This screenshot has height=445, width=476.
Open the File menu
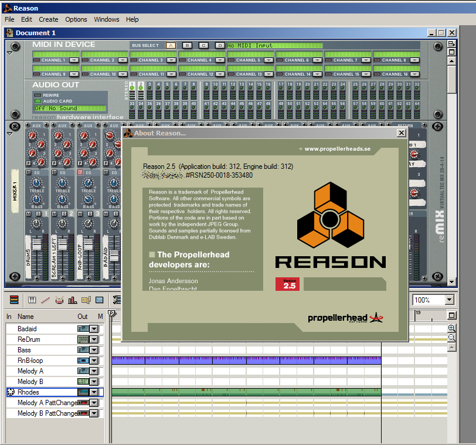click(x=9, y=19)
